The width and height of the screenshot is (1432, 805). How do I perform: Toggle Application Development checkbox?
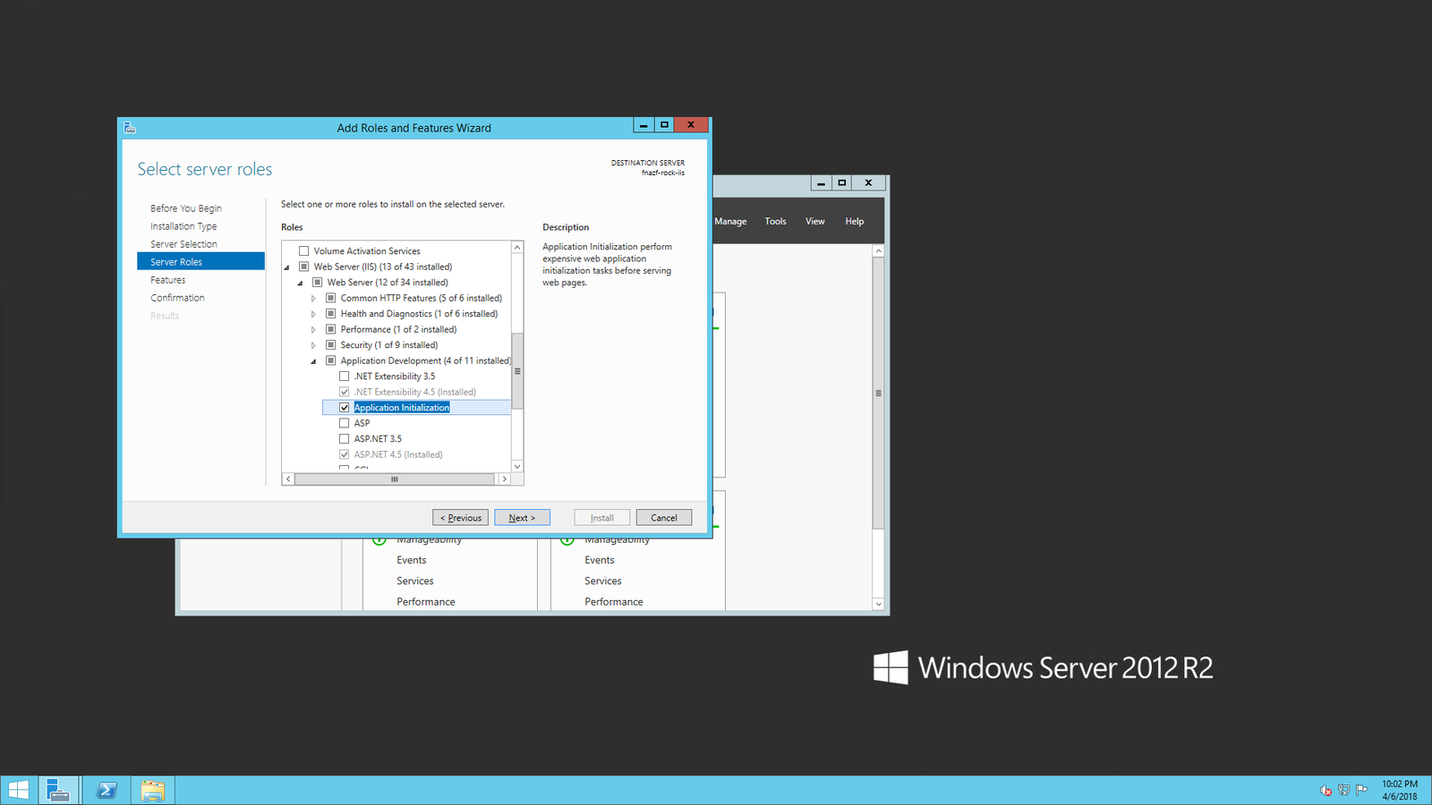point(330,360)
